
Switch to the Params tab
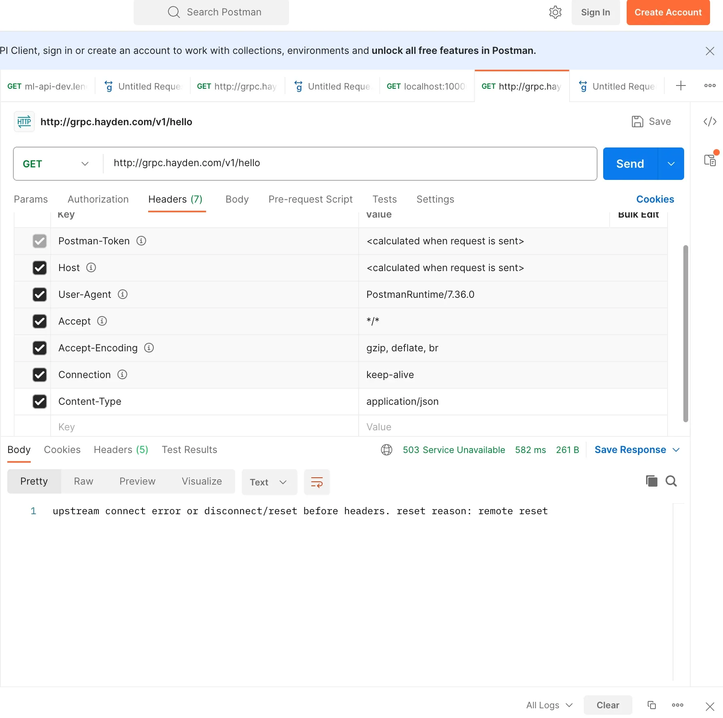31,199
